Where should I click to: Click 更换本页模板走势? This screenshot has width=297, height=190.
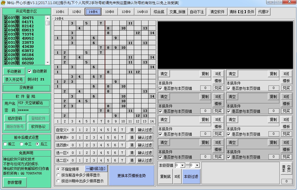coord(131,175)
